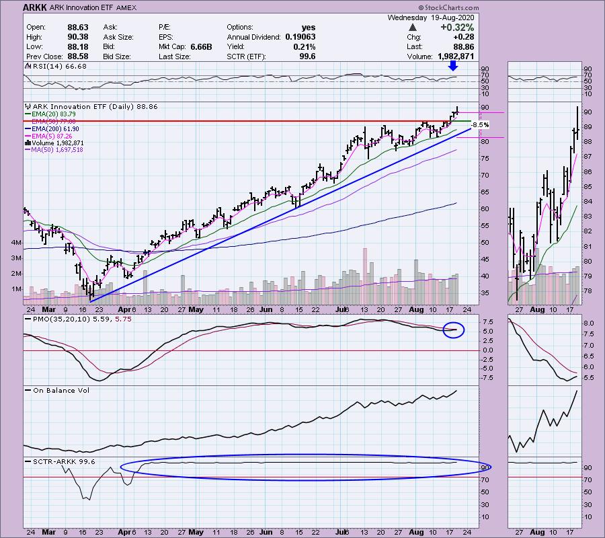
Task: Click the +0.32% percent change
Action: [x=457, y=28]
